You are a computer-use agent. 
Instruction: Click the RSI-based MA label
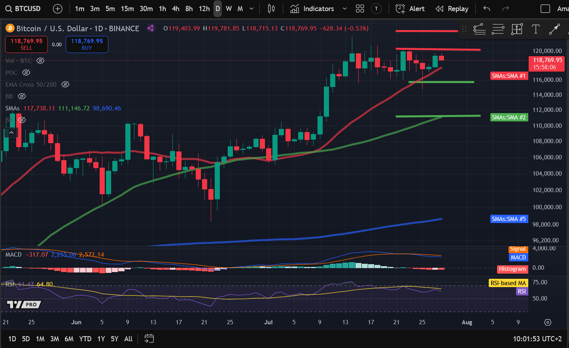[509, 283]
